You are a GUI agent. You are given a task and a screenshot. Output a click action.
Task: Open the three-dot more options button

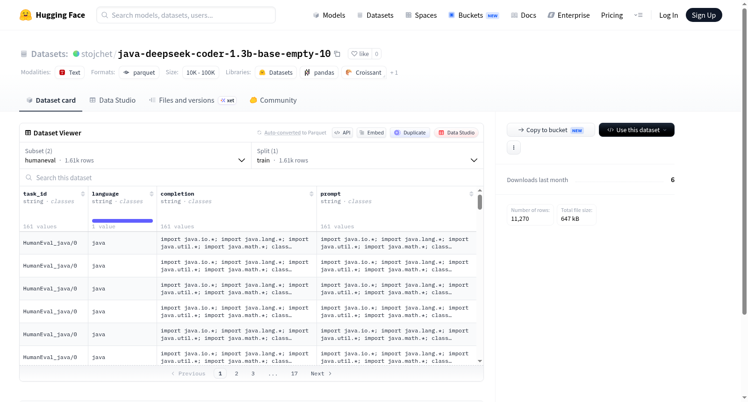point(514,148)
